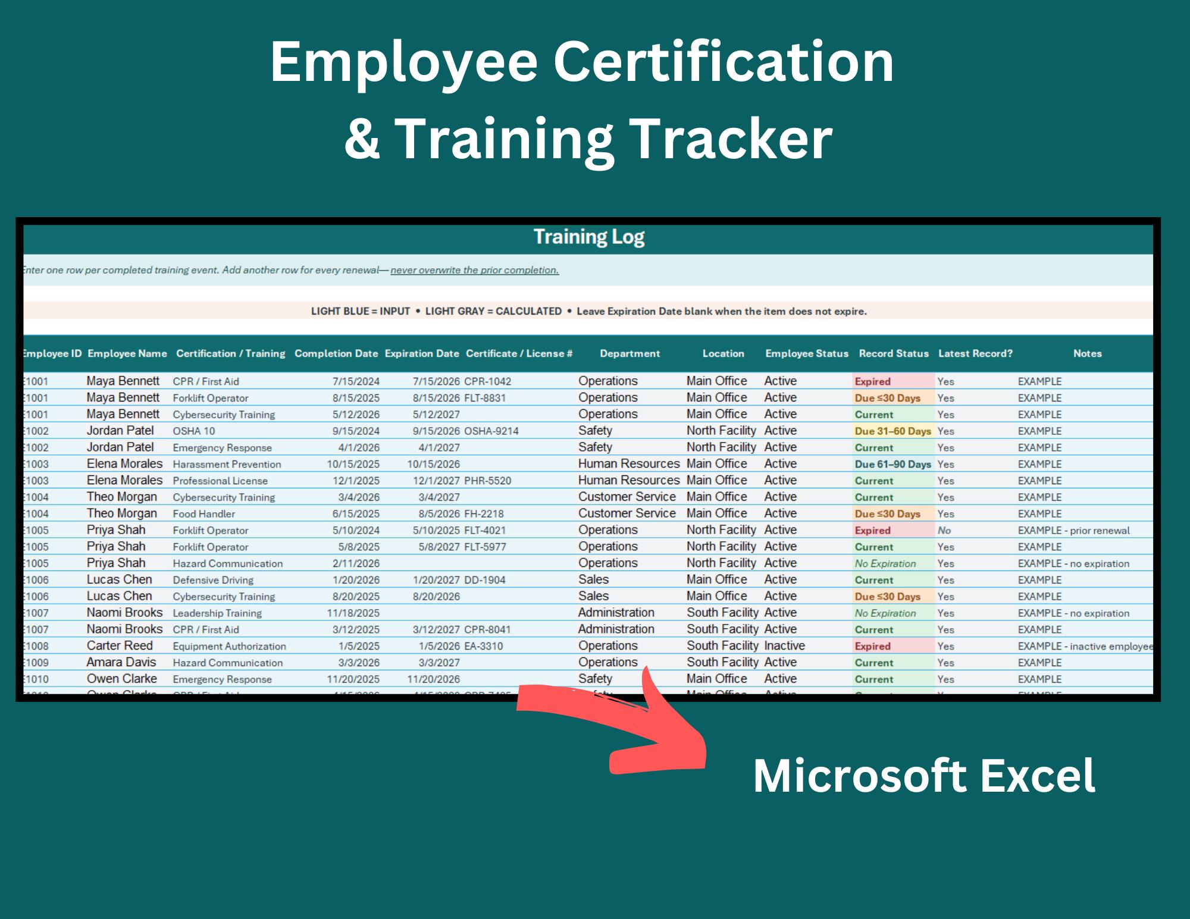Click the CPR-8041 certificate cell
Image resolution: width=1190 pixels, height=919 pixels.
click(x=487, y=630)
